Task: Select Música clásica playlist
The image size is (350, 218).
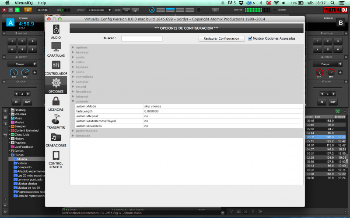Action: click(25, 184)
